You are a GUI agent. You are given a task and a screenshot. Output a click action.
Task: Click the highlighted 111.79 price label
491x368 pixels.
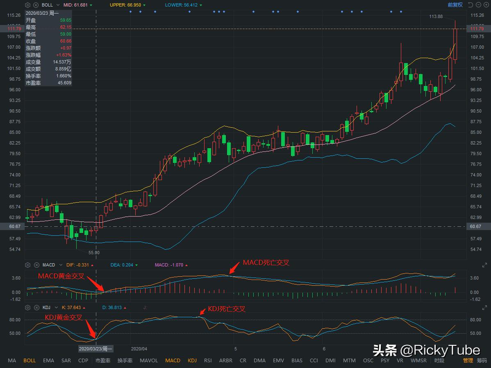click(476, 29)
